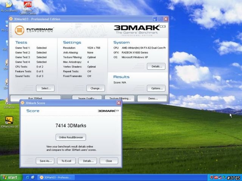Open the 3DMark2001 SE desktop shortcut
This screenshot has height=181, width=242.
(x=9, y=122)
